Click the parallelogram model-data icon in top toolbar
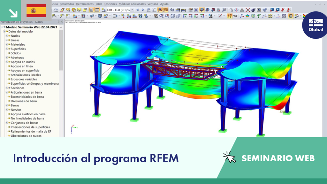This screenshot has height=184, width=327. (62, 10)
